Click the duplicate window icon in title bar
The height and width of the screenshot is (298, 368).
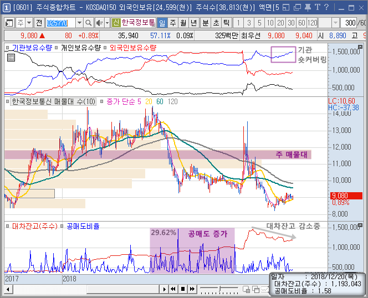297,8
